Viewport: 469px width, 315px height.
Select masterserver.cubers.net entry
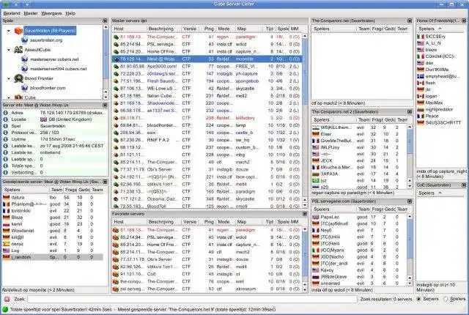(54, 59)
